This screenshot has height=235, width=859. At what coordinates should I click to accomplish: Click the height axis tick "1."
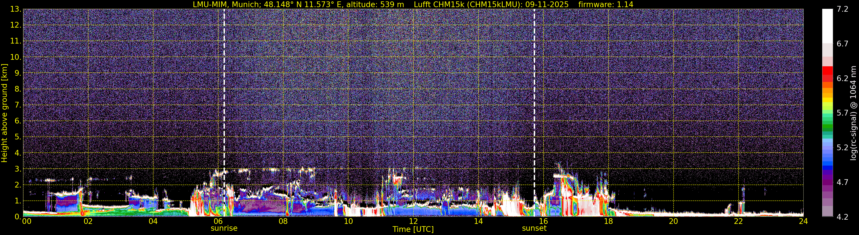coord(18,201)
